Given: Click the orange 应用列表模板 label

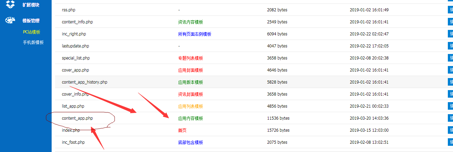Looking at the screenshot, I should (x=190, y=106).
